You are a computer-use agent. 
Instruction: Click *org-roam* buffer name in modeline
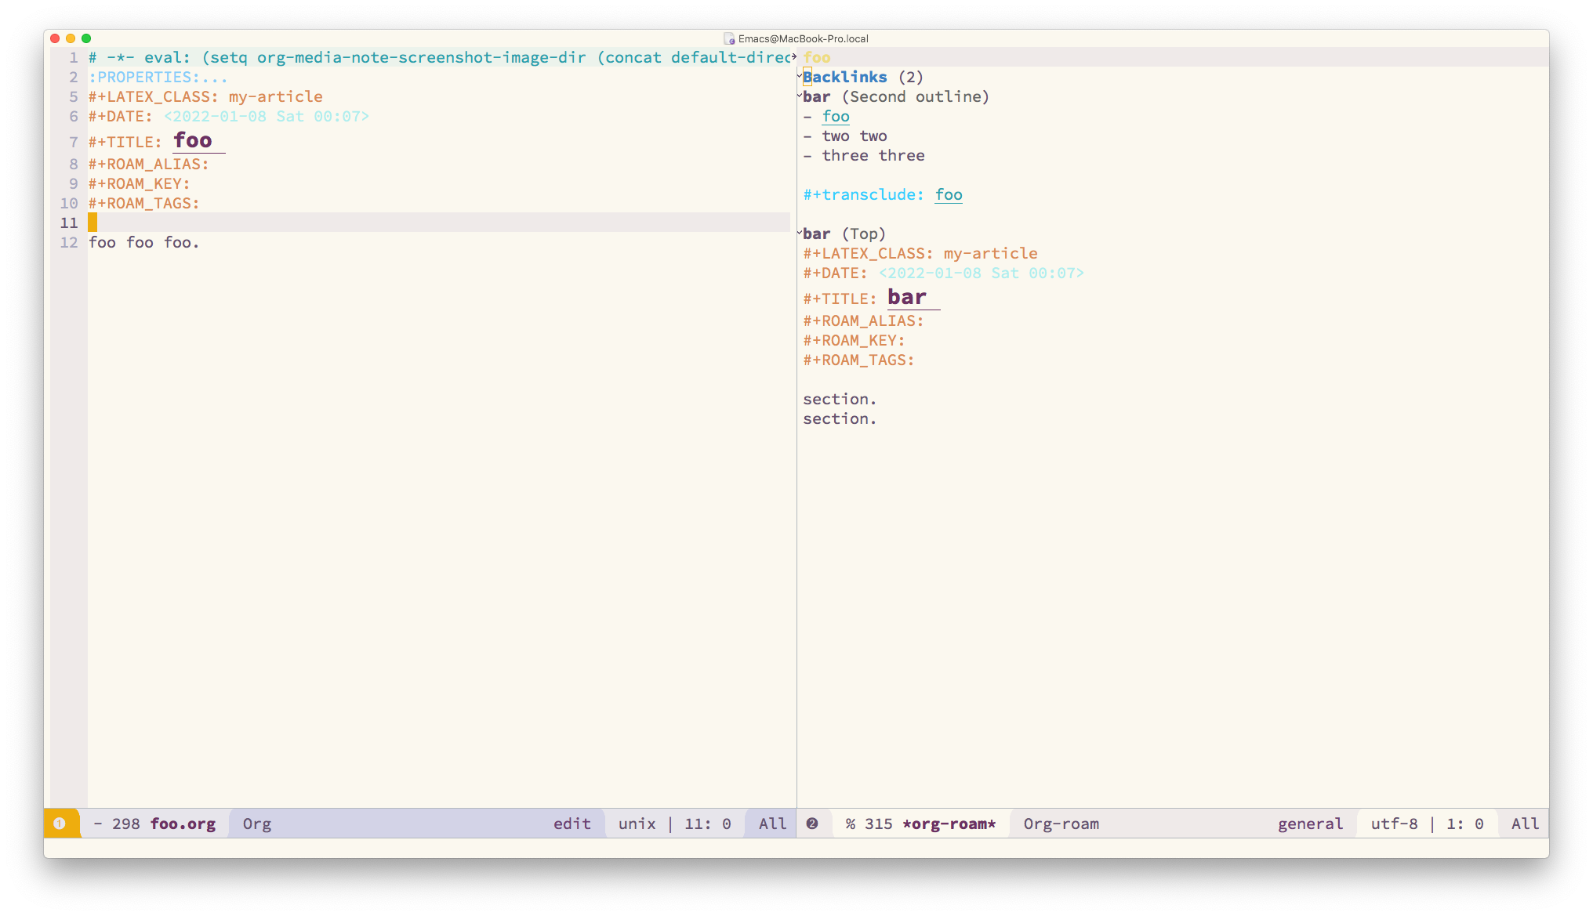[x=949, y=824]
